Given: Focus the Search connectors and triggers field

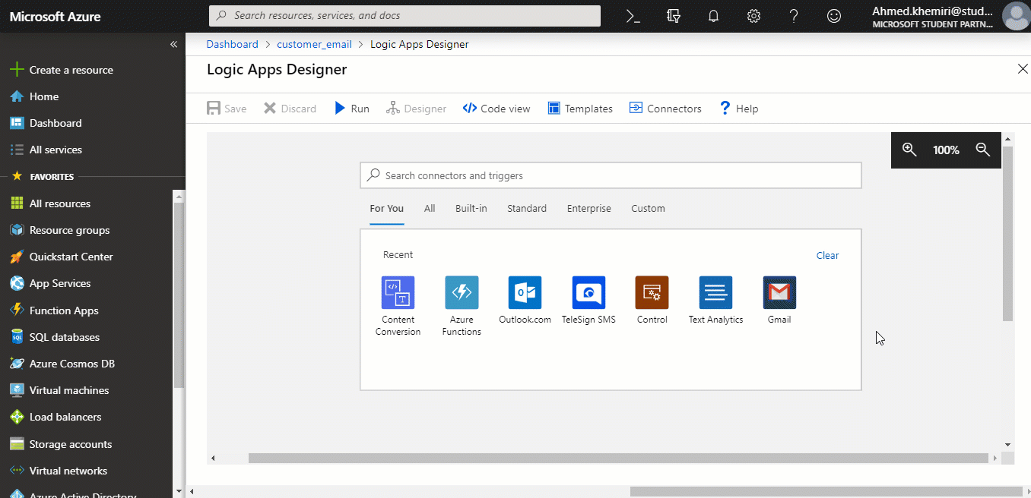Looking at the screenshot, I should click(x=611, y=175).
